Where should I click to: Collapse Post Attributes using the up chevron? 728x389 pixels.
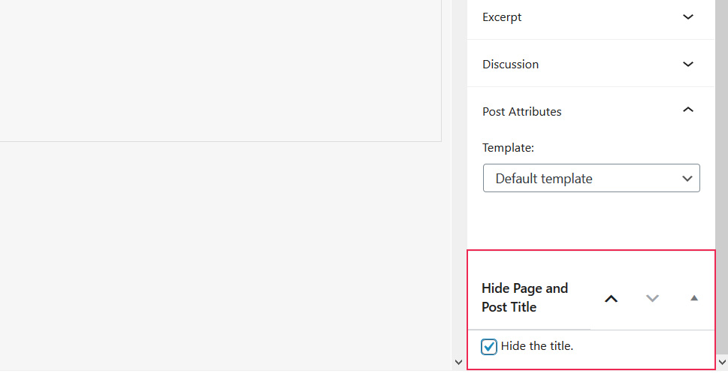click(688, 110)
